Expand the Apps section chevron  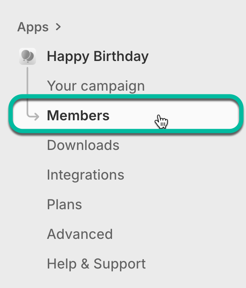tap(59, 27)
